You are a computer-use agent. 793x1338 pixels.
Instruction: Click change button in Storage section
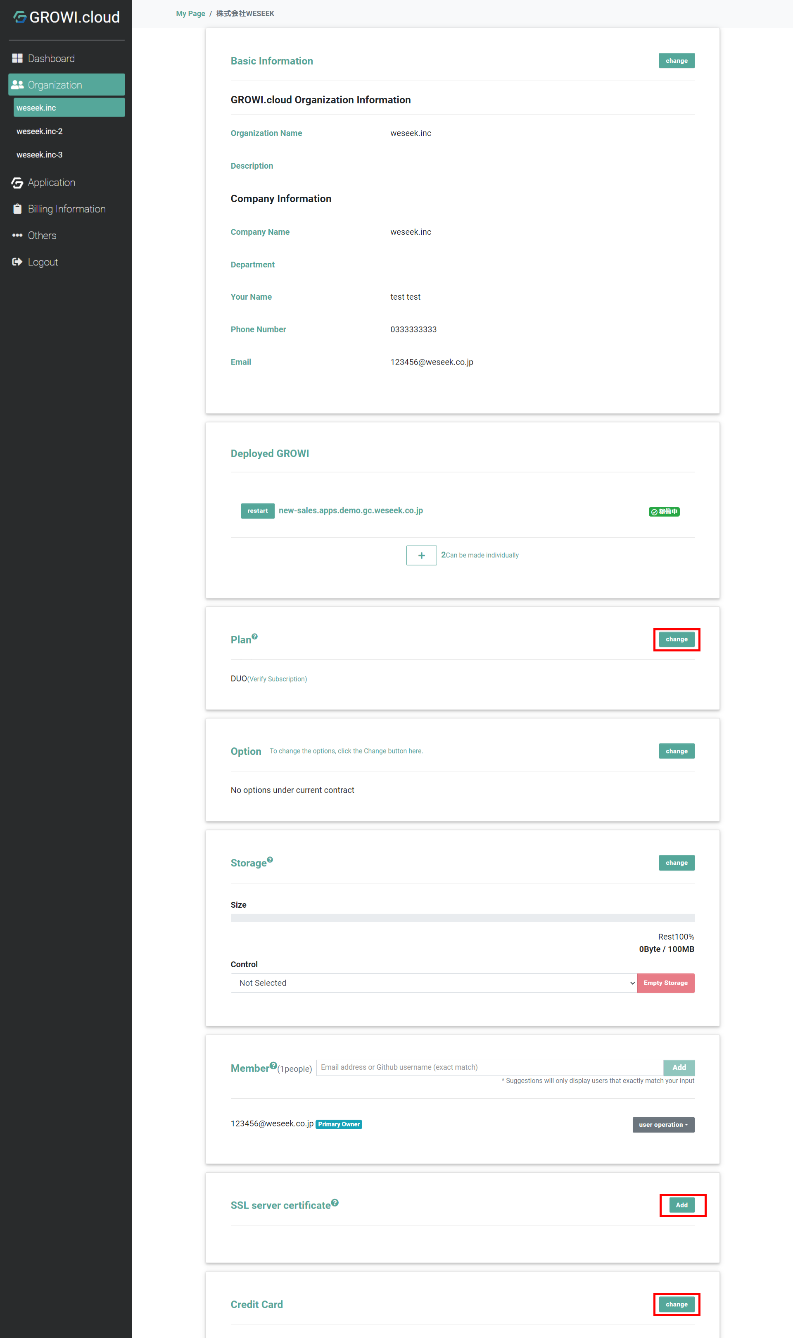click(677, 863)
